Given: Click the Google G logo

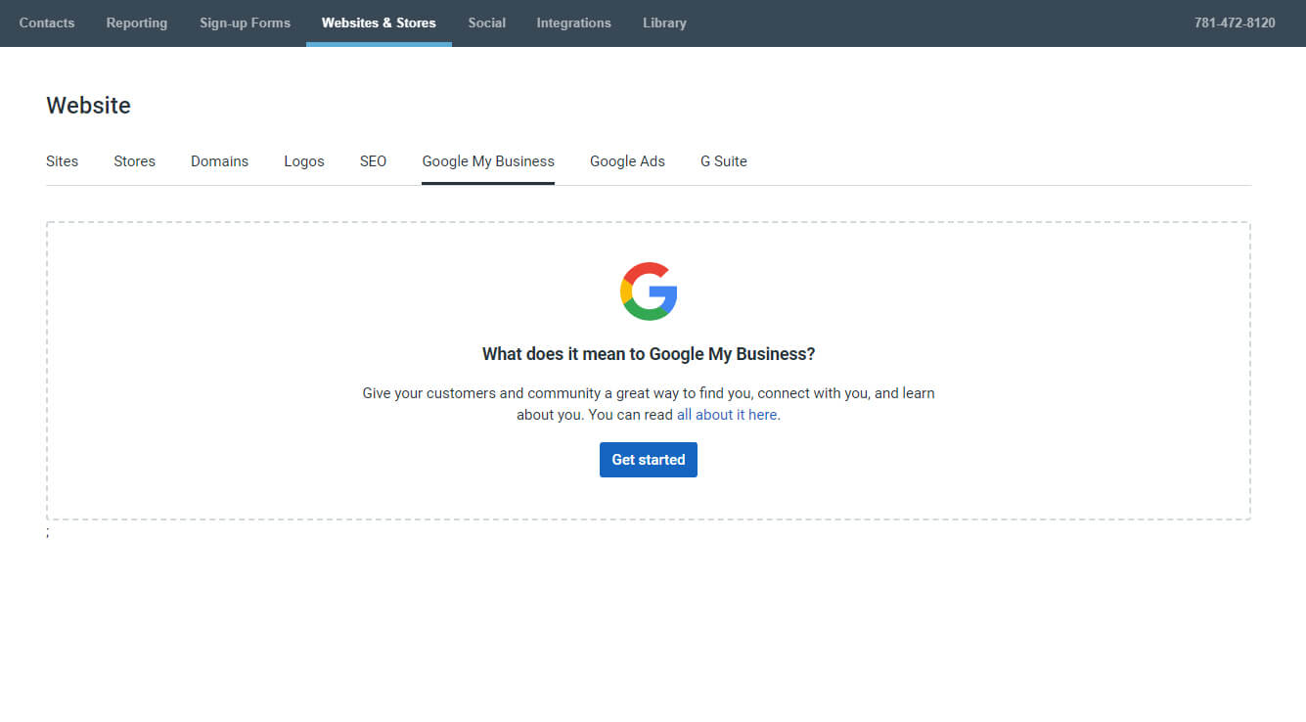Looking at the screenshot, I should pos(649,292).
